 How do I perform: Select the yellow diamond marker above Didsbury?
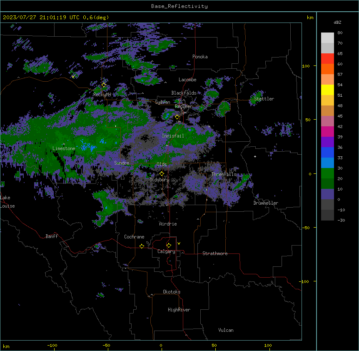pyautogui.click(x=162, y=174)
